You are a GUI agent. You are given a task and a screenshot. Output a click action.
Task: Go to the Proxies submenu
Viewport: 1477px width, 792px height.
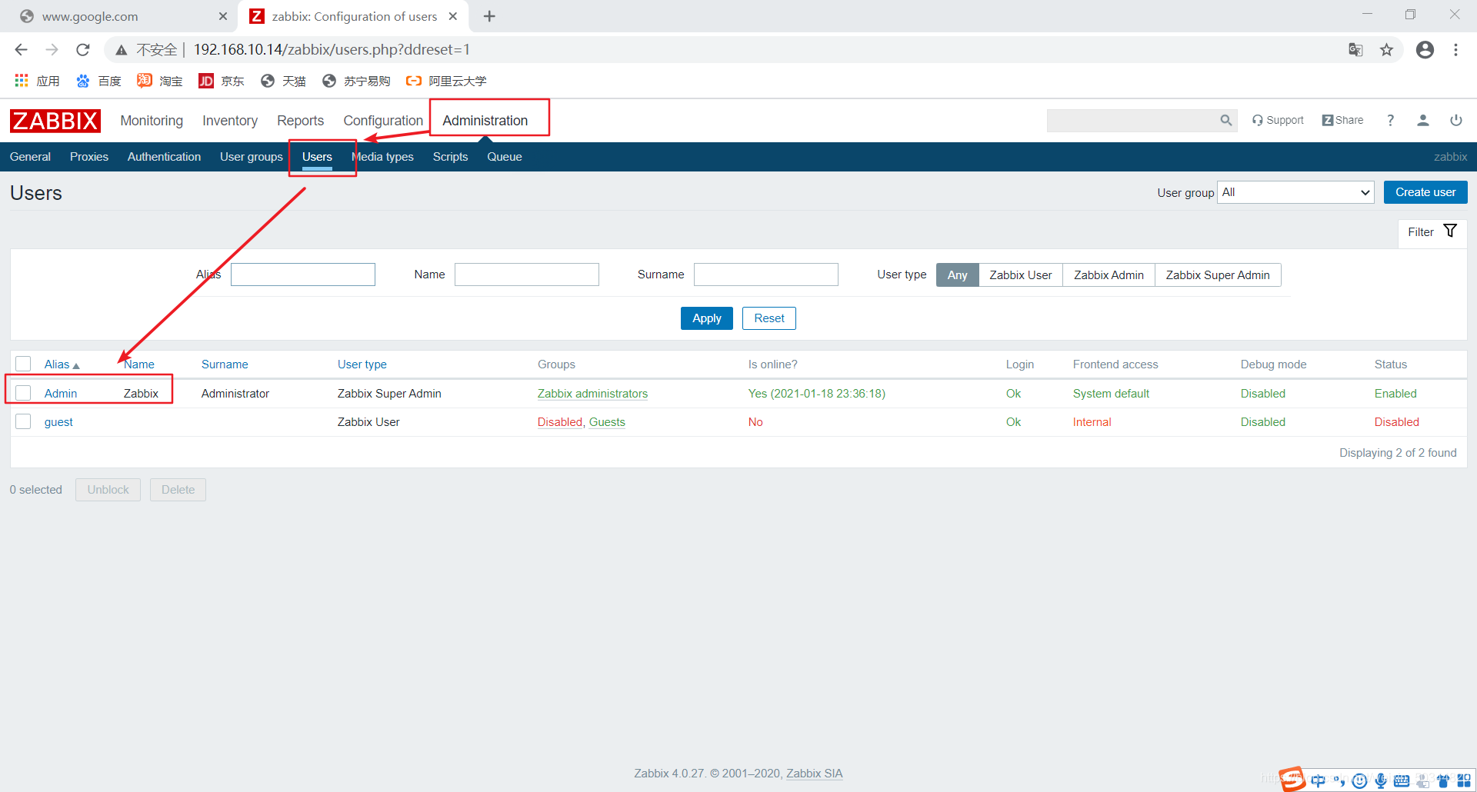point(89,157)
